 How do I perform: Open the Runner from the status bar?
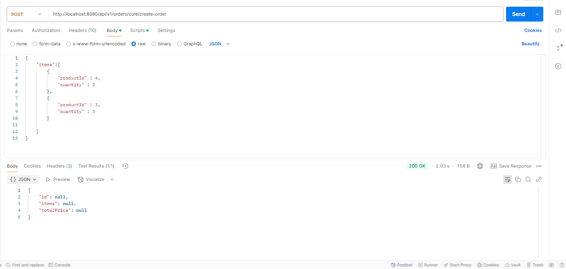428,265
